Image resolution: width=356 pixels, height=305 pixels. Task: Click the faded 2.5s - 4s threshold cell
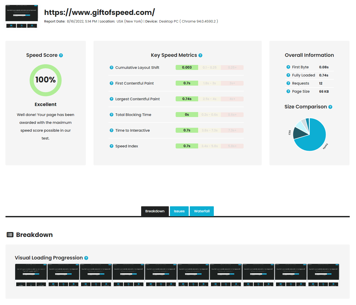(x=210, y=99)
